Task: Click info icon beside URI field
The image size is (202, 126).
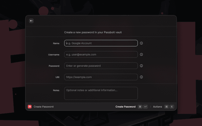Action: (141, 77)
